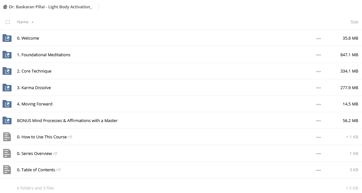Image resolution: width=362 pixels, height=193 pixels.
Task: Tick the select-all checkbox in the header
Action: (8, 22)
